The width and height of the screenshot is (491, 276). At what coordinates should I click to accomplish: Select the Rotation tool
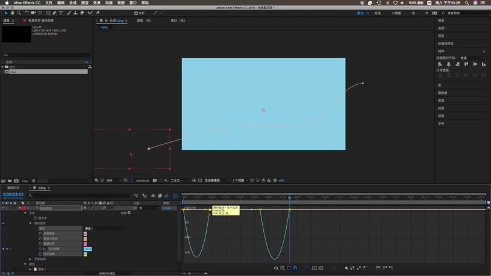pos(27,13)
